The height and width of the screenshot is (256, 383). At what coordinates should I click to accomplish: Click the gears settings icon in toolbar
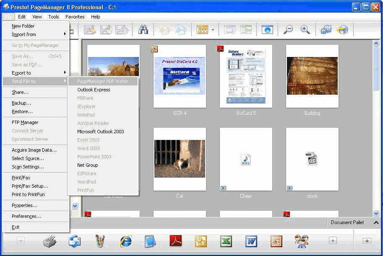tap(326, 30)
